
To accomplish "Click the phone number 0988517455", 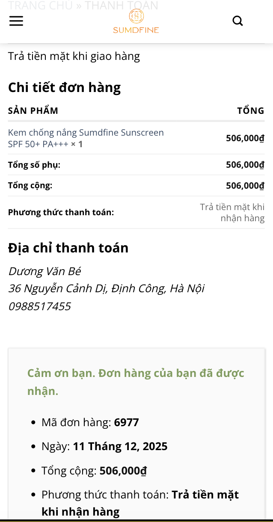I will [40, 306].
